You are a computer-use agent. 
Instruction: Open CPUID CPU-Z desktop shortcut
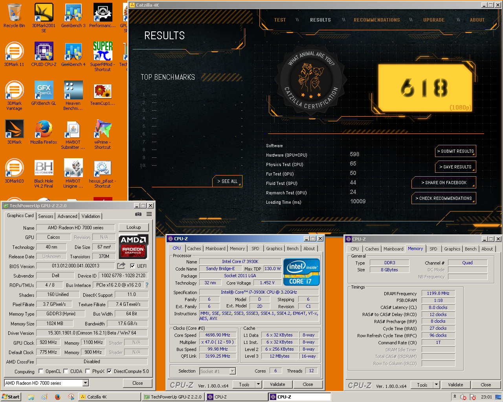(x=44, y=55)
